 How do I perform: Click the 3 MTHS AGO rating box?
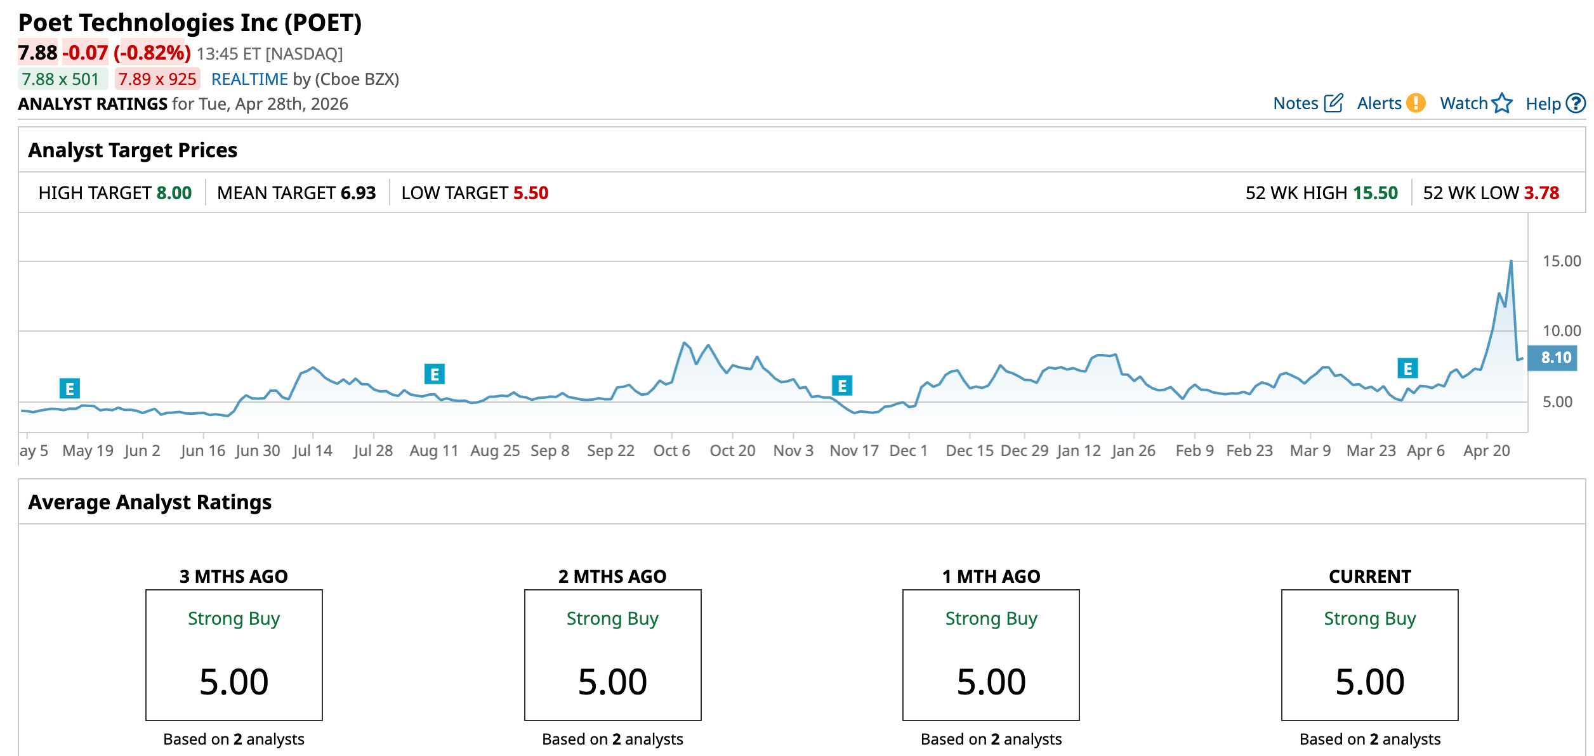(234, 655)
